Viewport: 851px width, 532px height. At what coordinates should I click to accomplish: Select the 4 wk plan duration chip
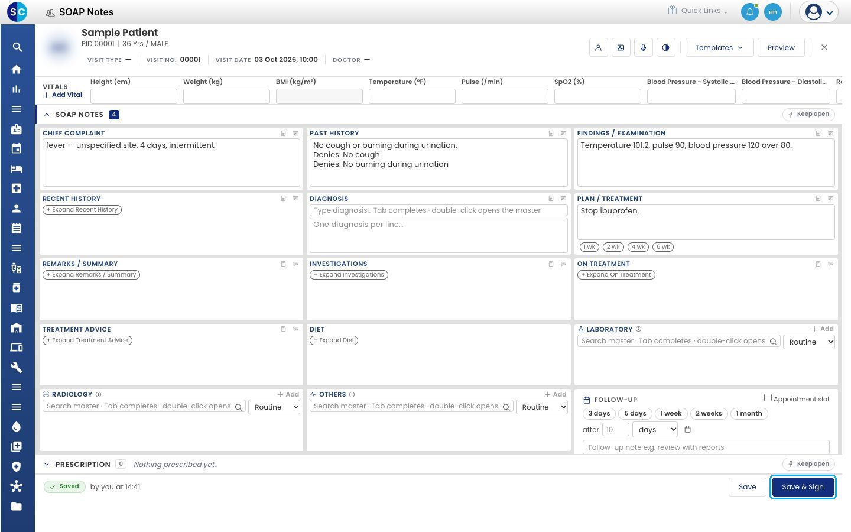pyautogui.click(x=638, y=247)
